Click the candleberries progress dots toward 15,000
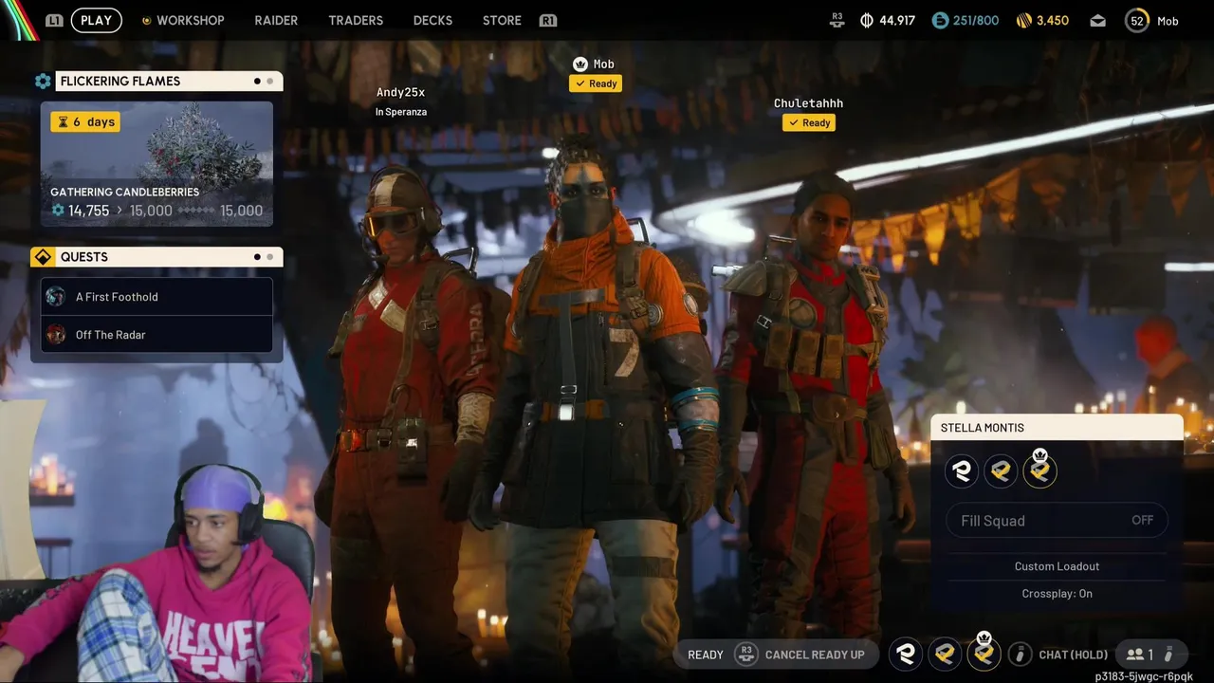This screenshot has height=683, width=1214. (x=196, y=211)
